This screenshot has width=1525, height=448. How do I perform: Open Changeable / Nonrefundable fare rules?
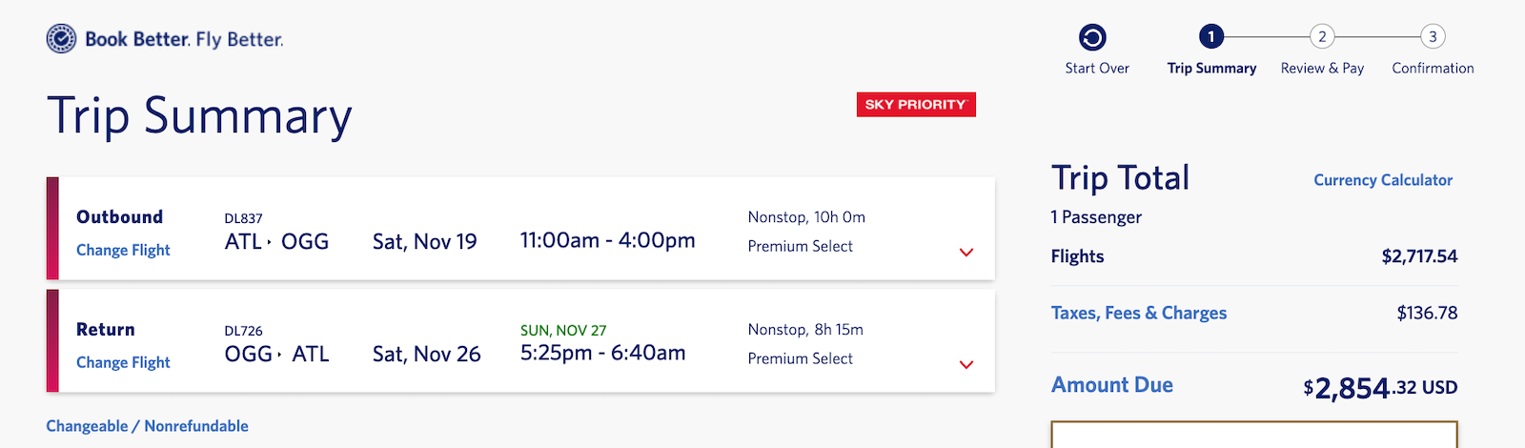[x=148, y=426]
